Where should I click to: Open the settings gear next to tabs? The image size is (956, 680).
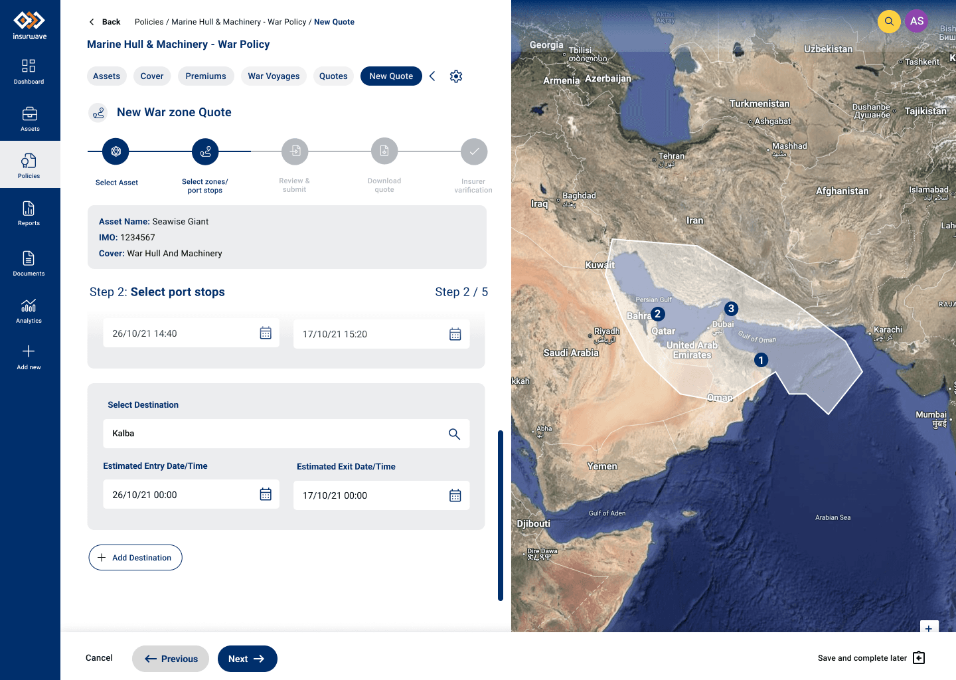tap(456, 76)
